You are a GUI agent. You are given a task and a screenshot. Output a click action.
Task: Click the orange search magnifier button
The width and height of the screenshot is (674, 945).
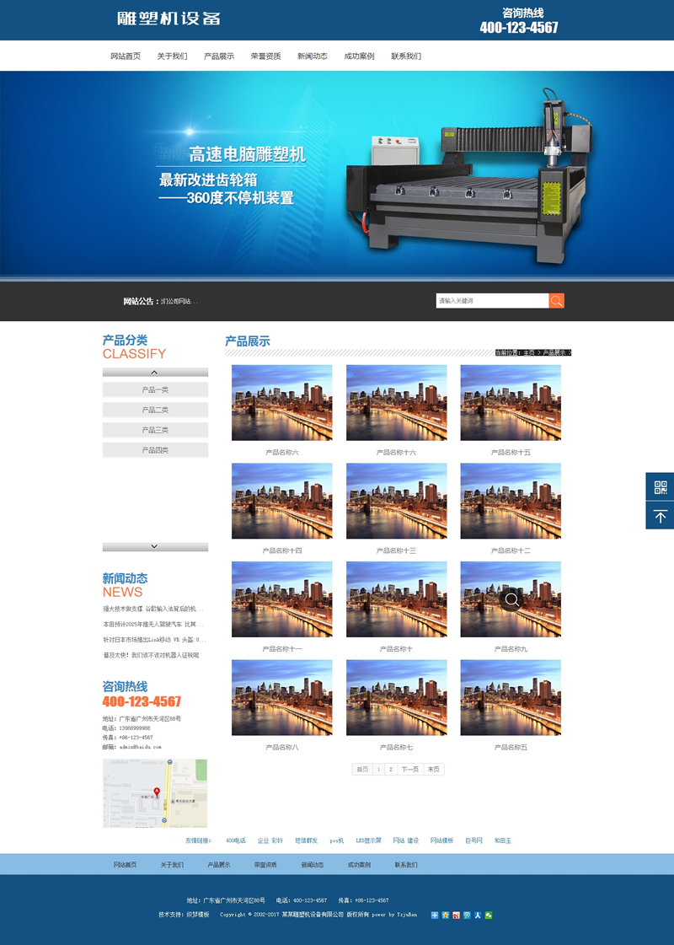(x=556, y=301)
